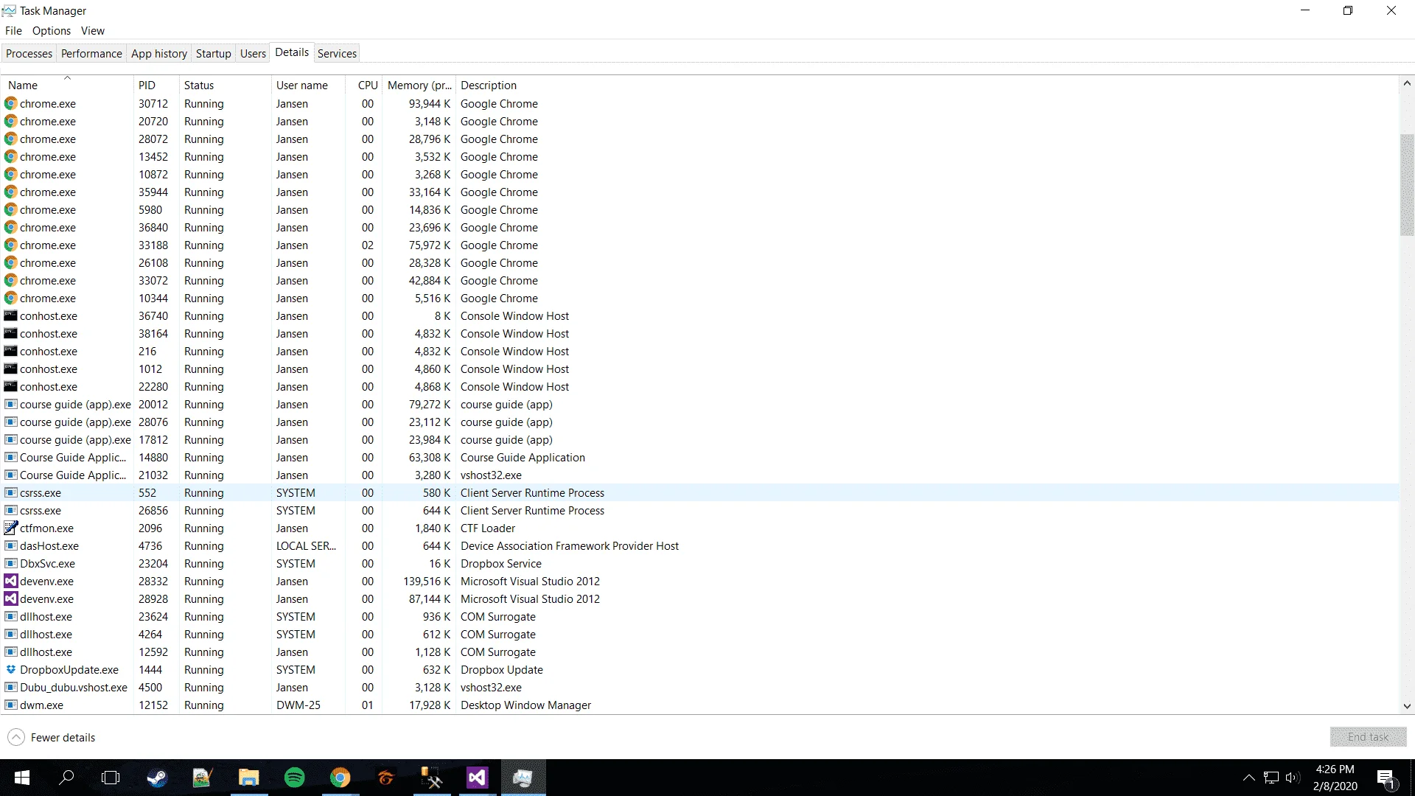Viewport: 1415px width, 796px height.
Task: Click the Task Manager taskbar icon
Action: [x=523, y=778]
